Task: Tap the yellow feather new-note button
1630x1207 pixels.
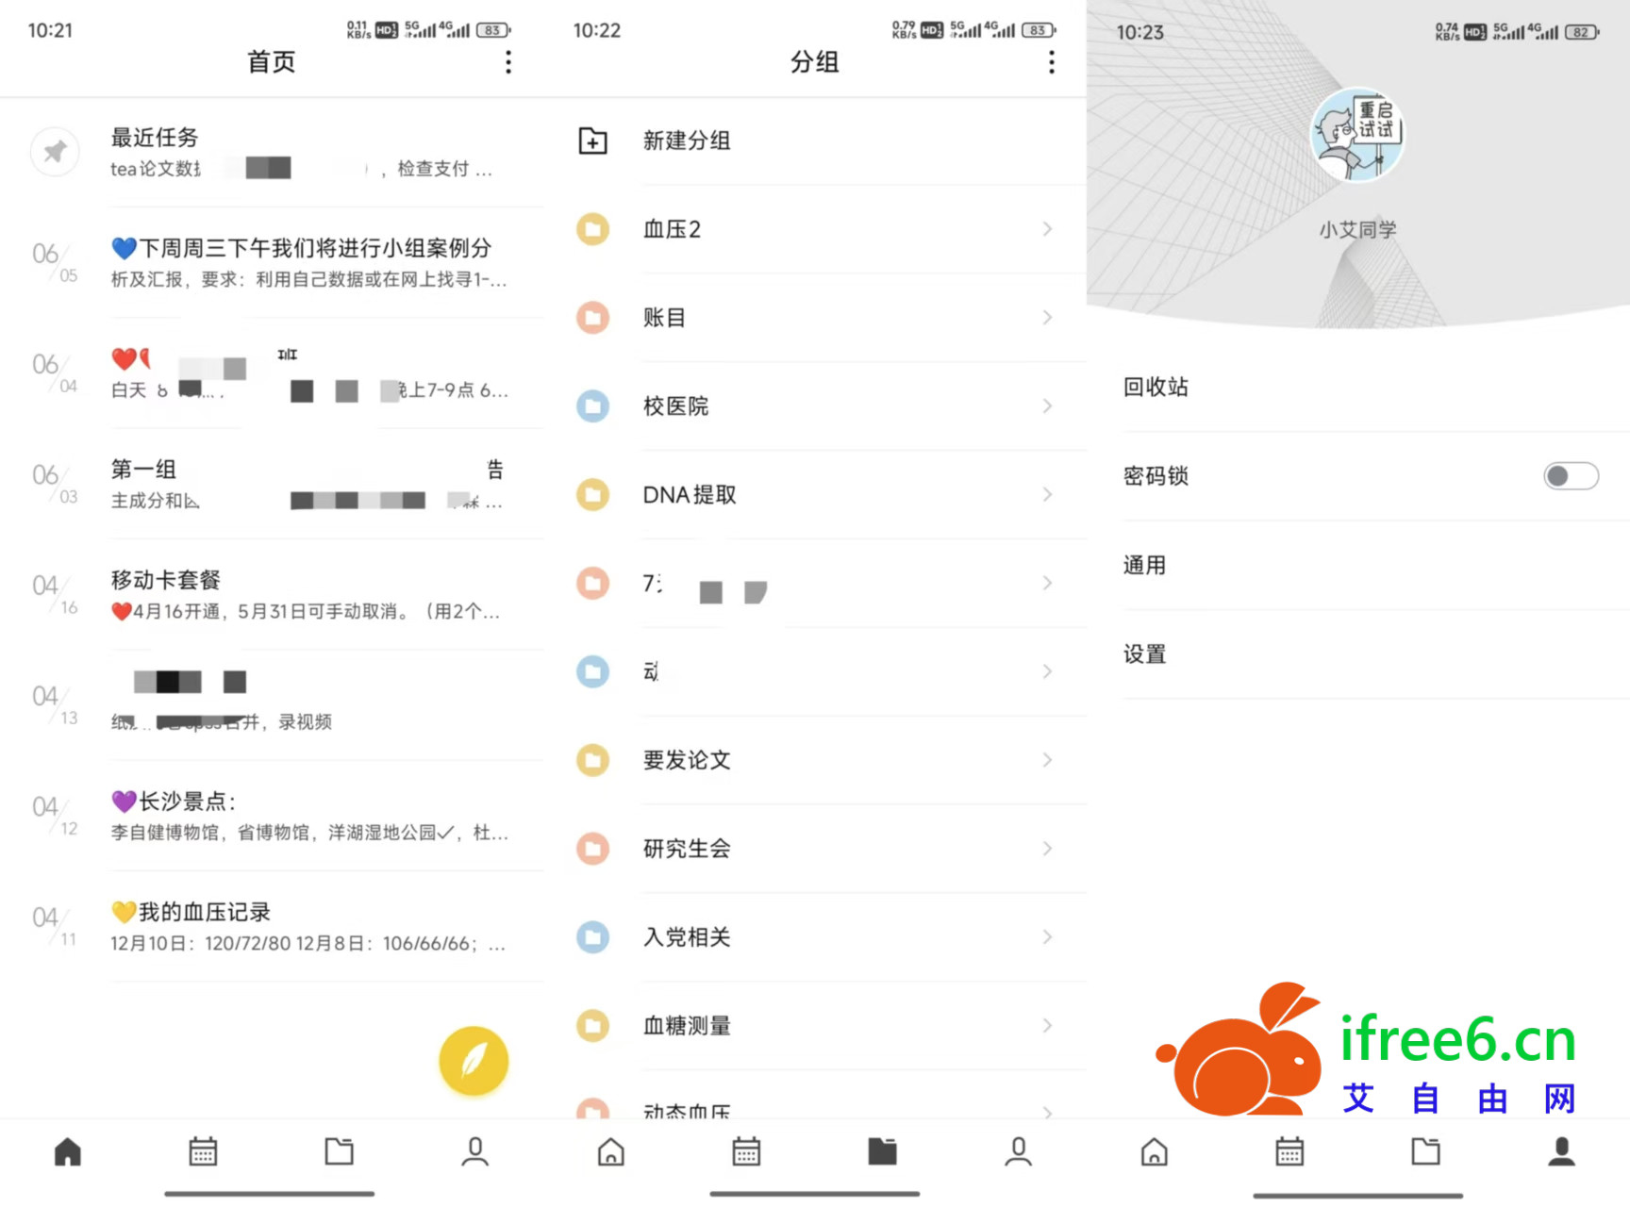Action: coord(474,1061)
